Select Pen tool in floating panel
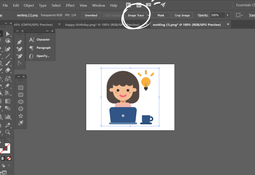Viewport: 255px width, 175px height. tap(19, 42)
